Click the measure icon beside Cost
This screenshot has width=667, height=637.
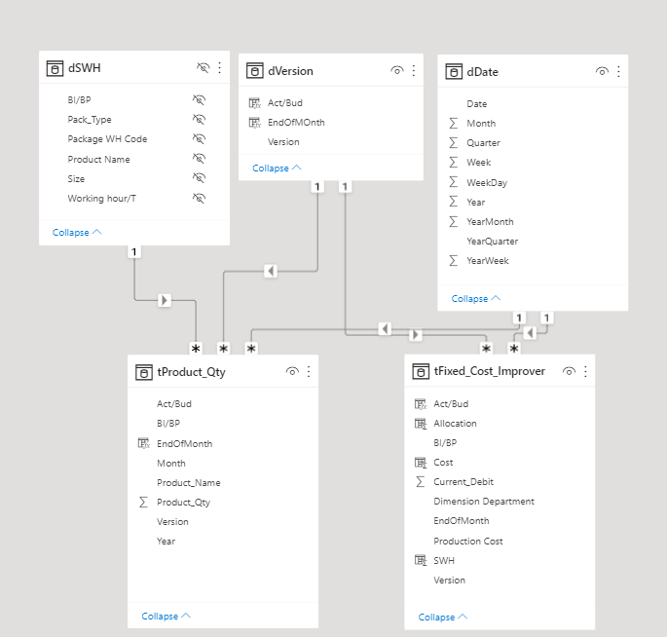(x=421, y=463)
